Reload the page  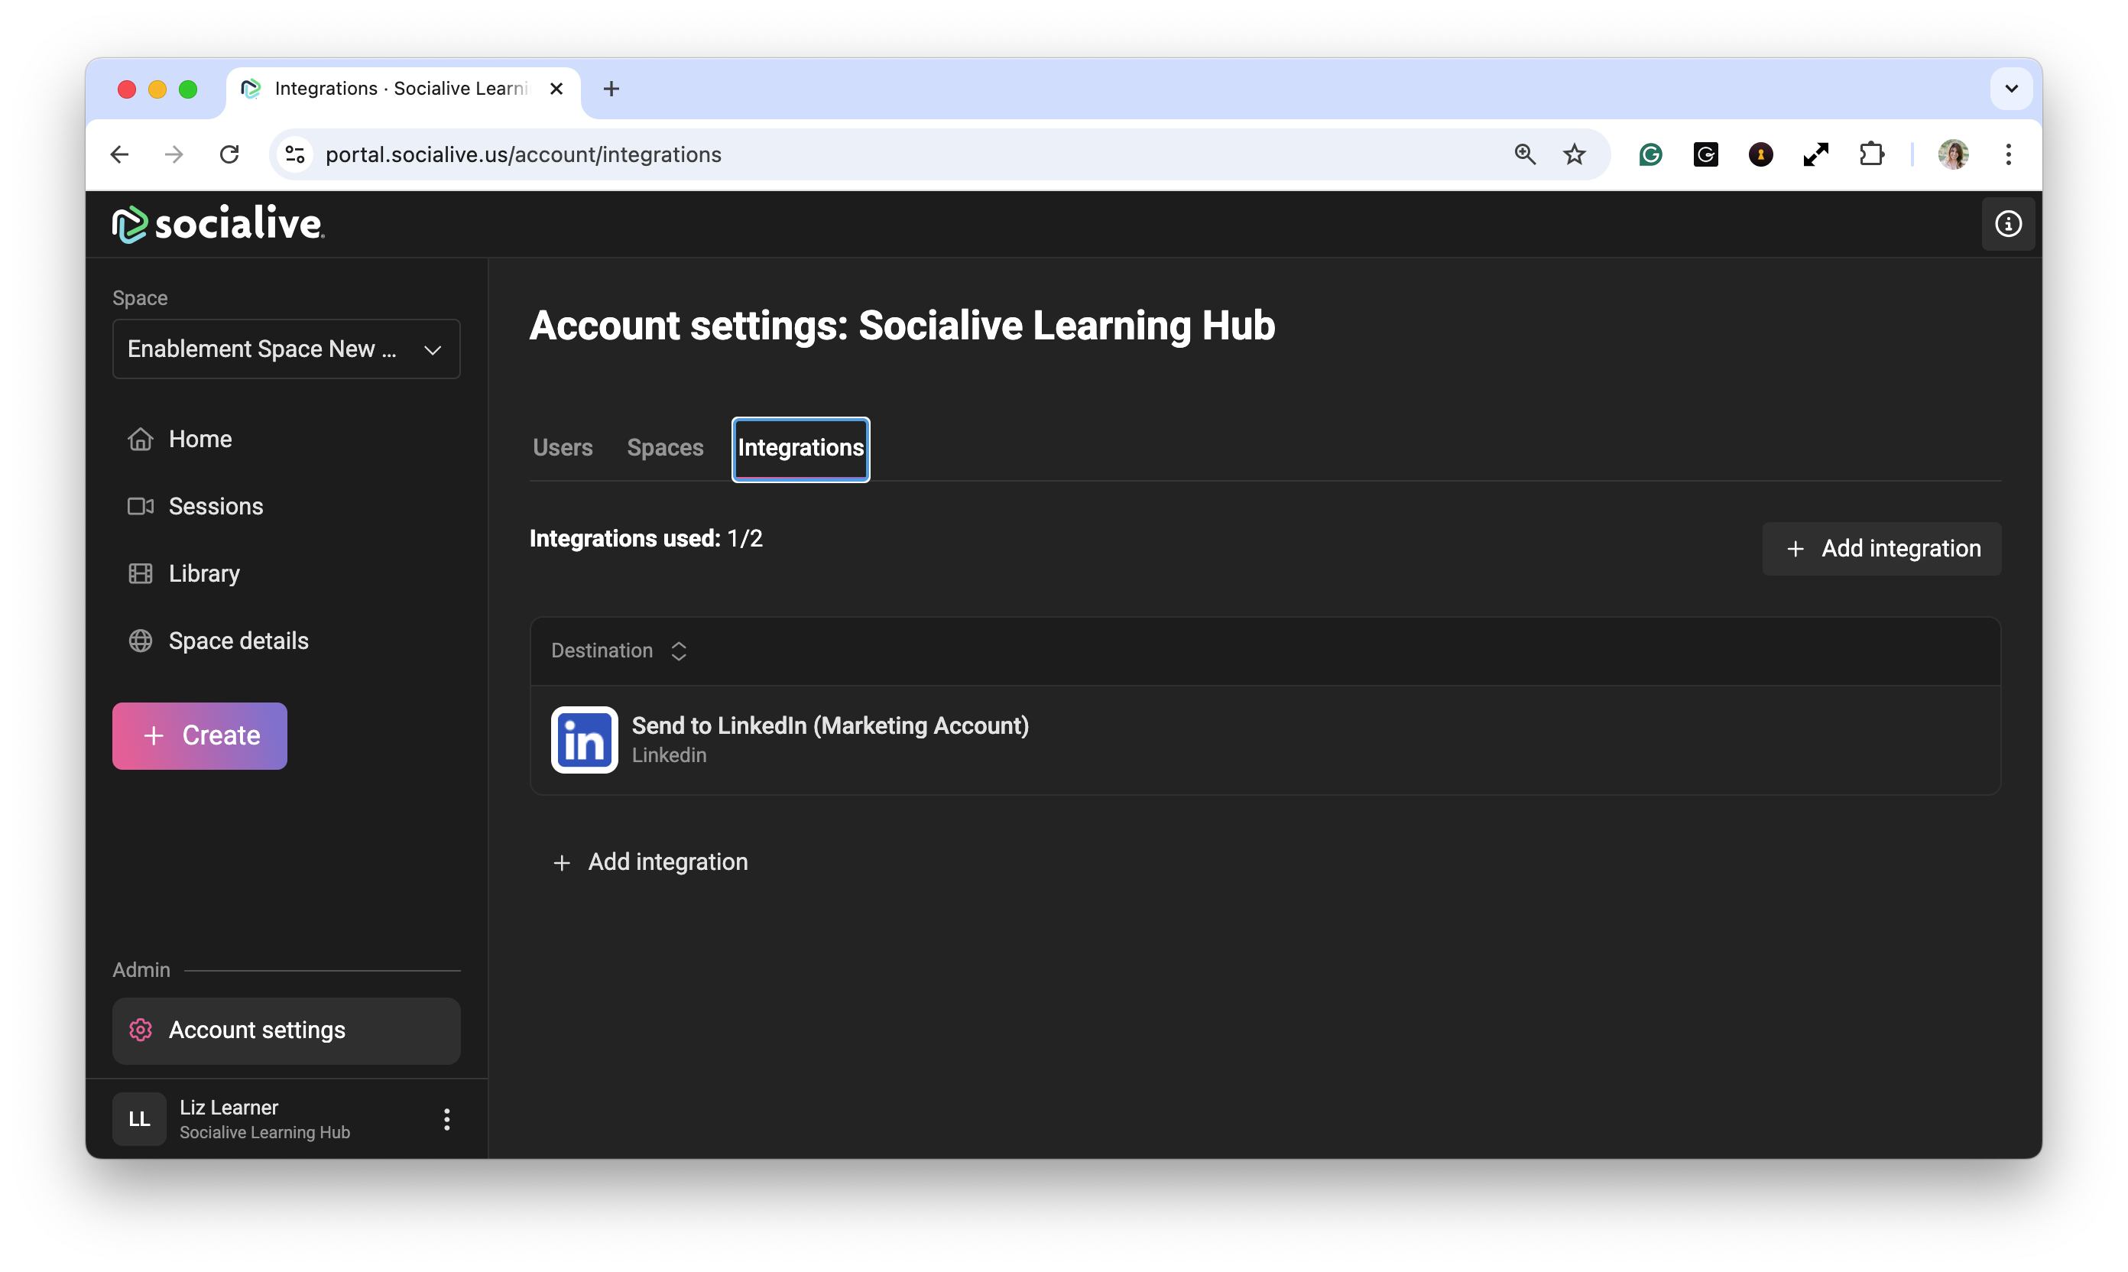coord(229,154)
